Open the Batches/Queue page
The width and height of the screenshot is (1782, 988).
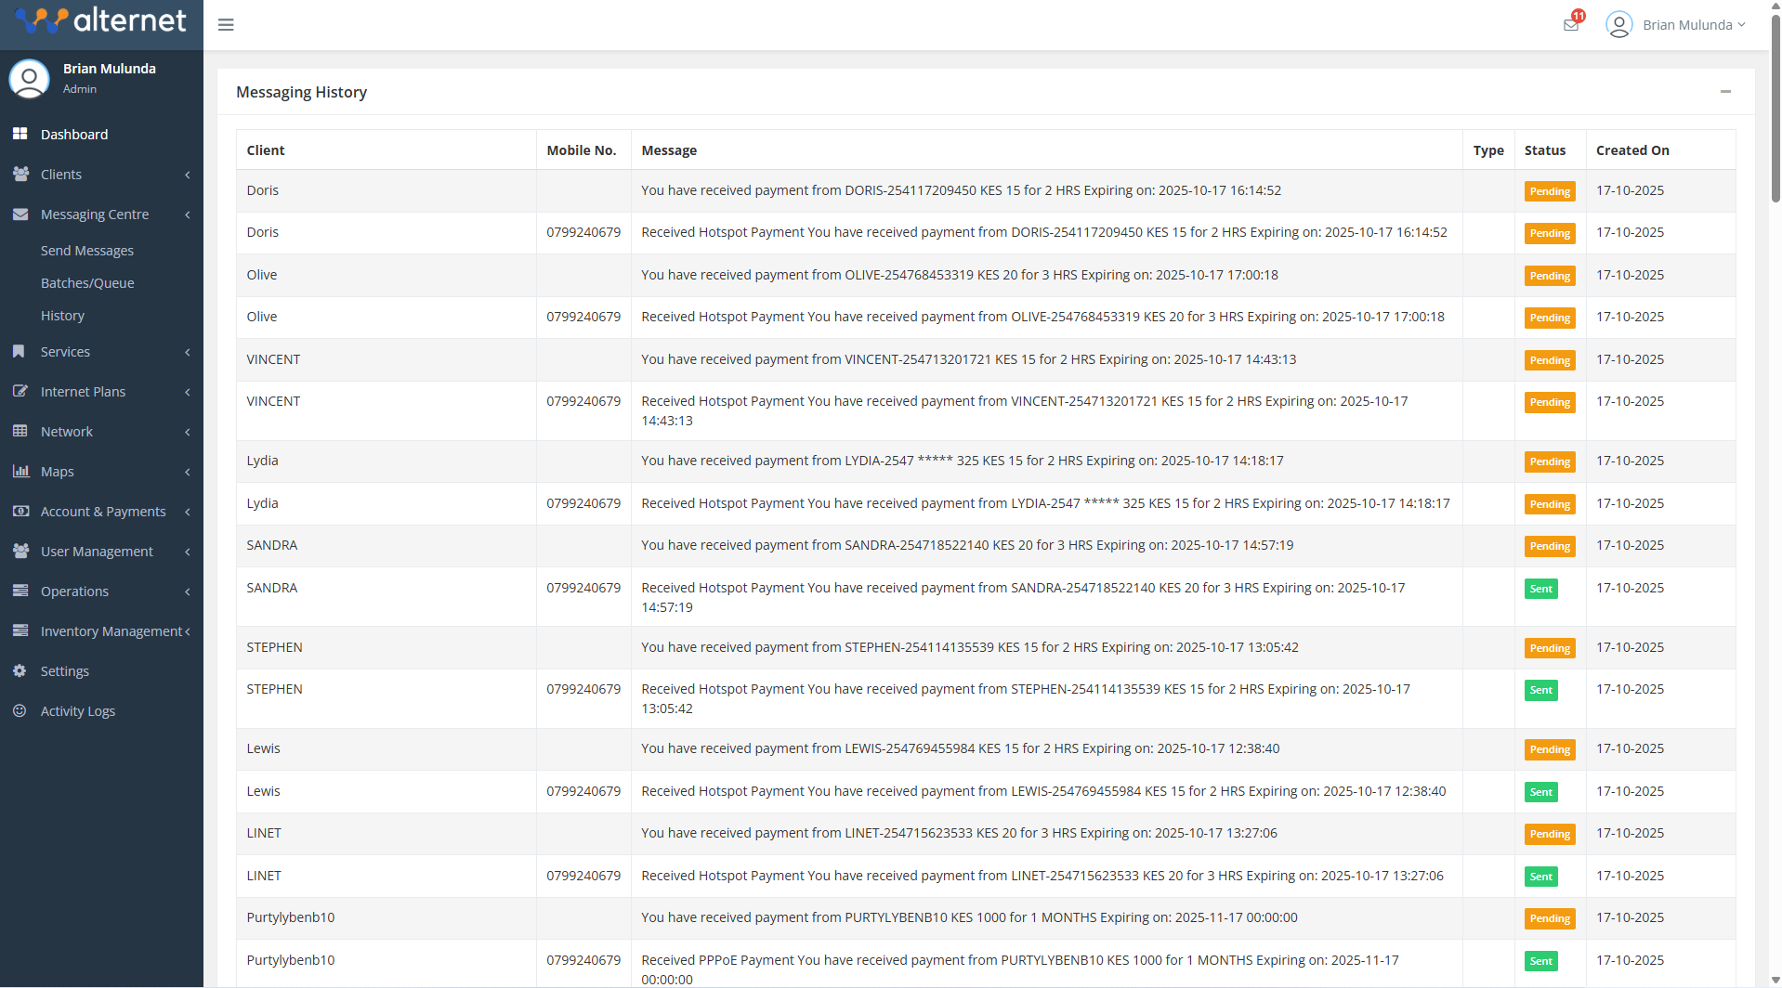tap(87, 282)
